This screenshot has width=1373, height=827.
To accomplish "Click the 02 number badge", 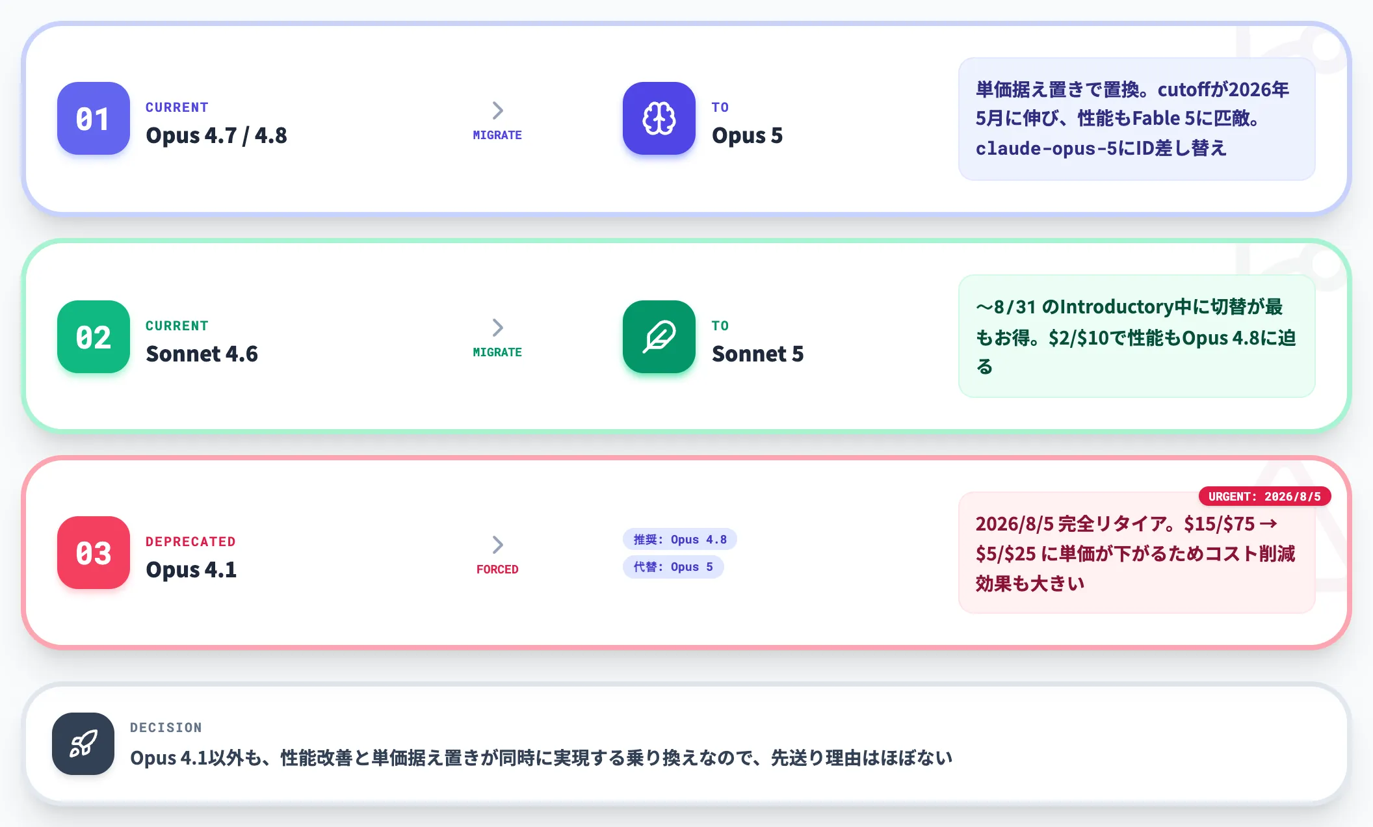I will pyautogui.click(x=94, y=337).
